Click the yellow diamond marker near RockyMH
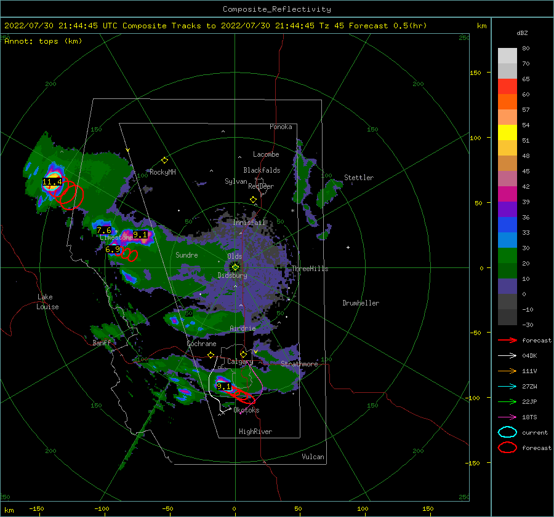The height and width of the screenshot is (517, 554). click(x=164, y=160)
